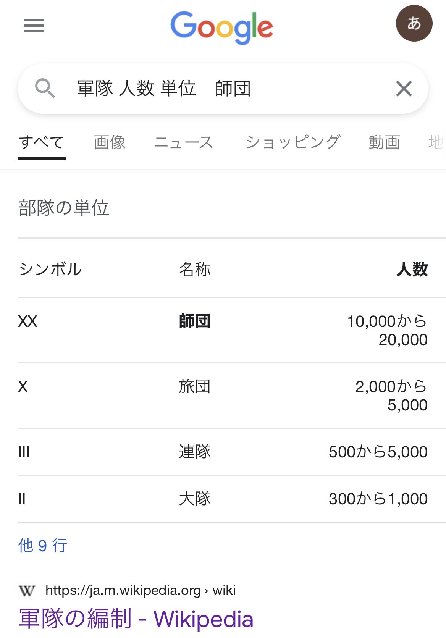
Task: Open the 軍隊の編制 - Wikipedia link
Action: [136, 619]
